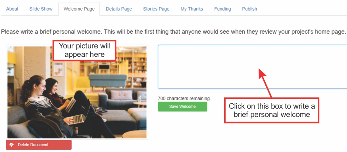
Task: Open the Stories Page tab
Action: click(156, 9)
